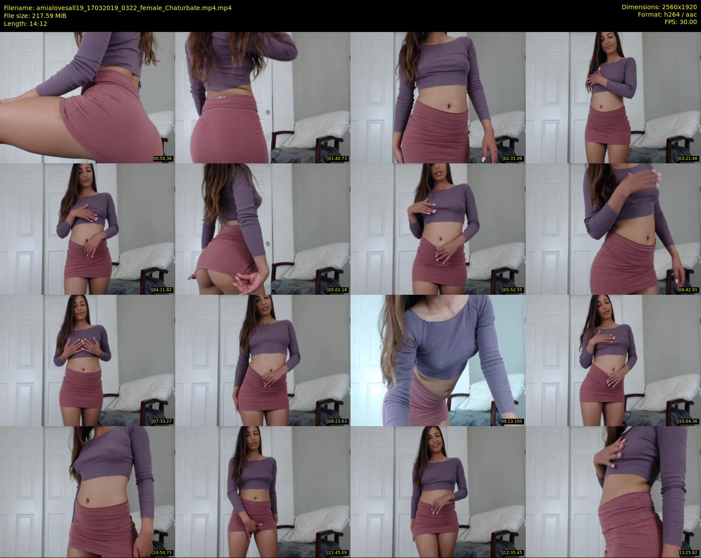Open the thumbnail at 10:54.73
This screenshot has height=558, width=701.
pyautogui.click(x=87, y=491)
